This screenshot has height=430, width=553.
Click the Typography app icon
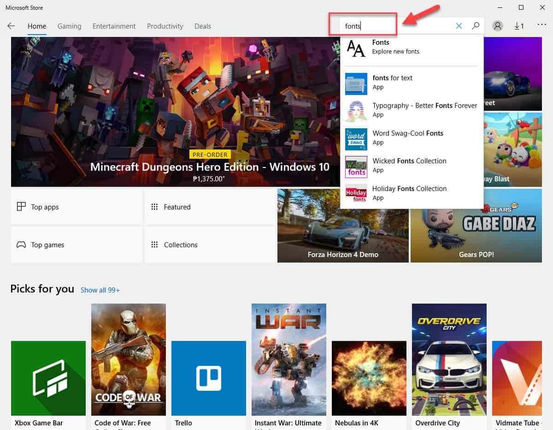point(356,112)
